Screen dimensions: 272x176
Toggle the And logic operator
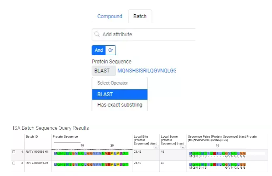(x=99, y=50)
